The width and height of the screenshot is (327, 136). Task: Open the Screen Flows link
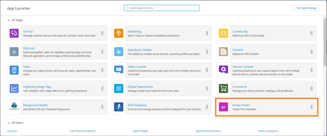click(x=241, y=105)
